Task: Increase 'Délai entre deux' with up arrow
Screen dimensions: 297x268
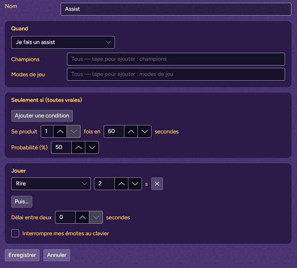Action: point(82,217)
